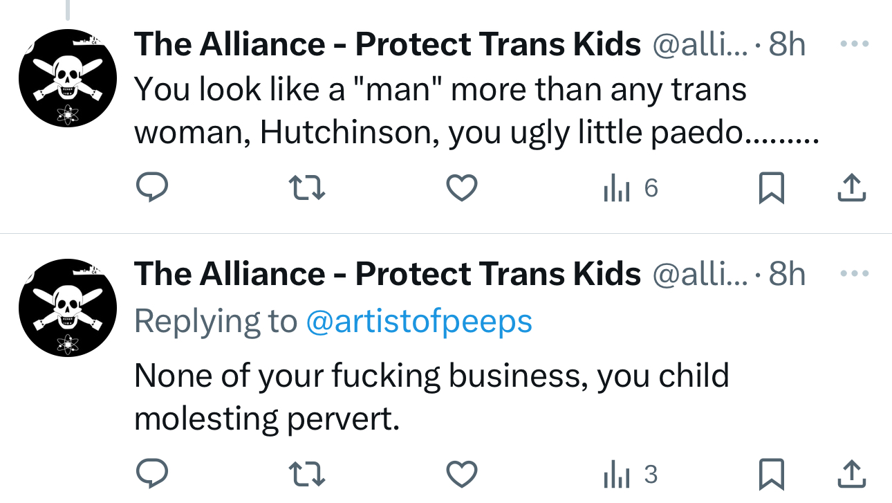The image size is (892, 503).
Task: Like the reply to @artistofpeeps
Action: 461,474
